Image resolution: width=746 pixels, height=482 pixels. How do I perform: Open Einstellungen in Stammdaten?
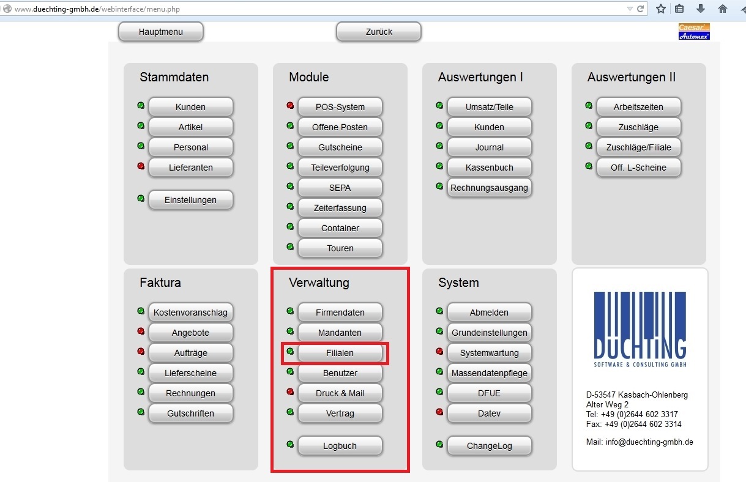pyautogui.click(x=190, y=199)
